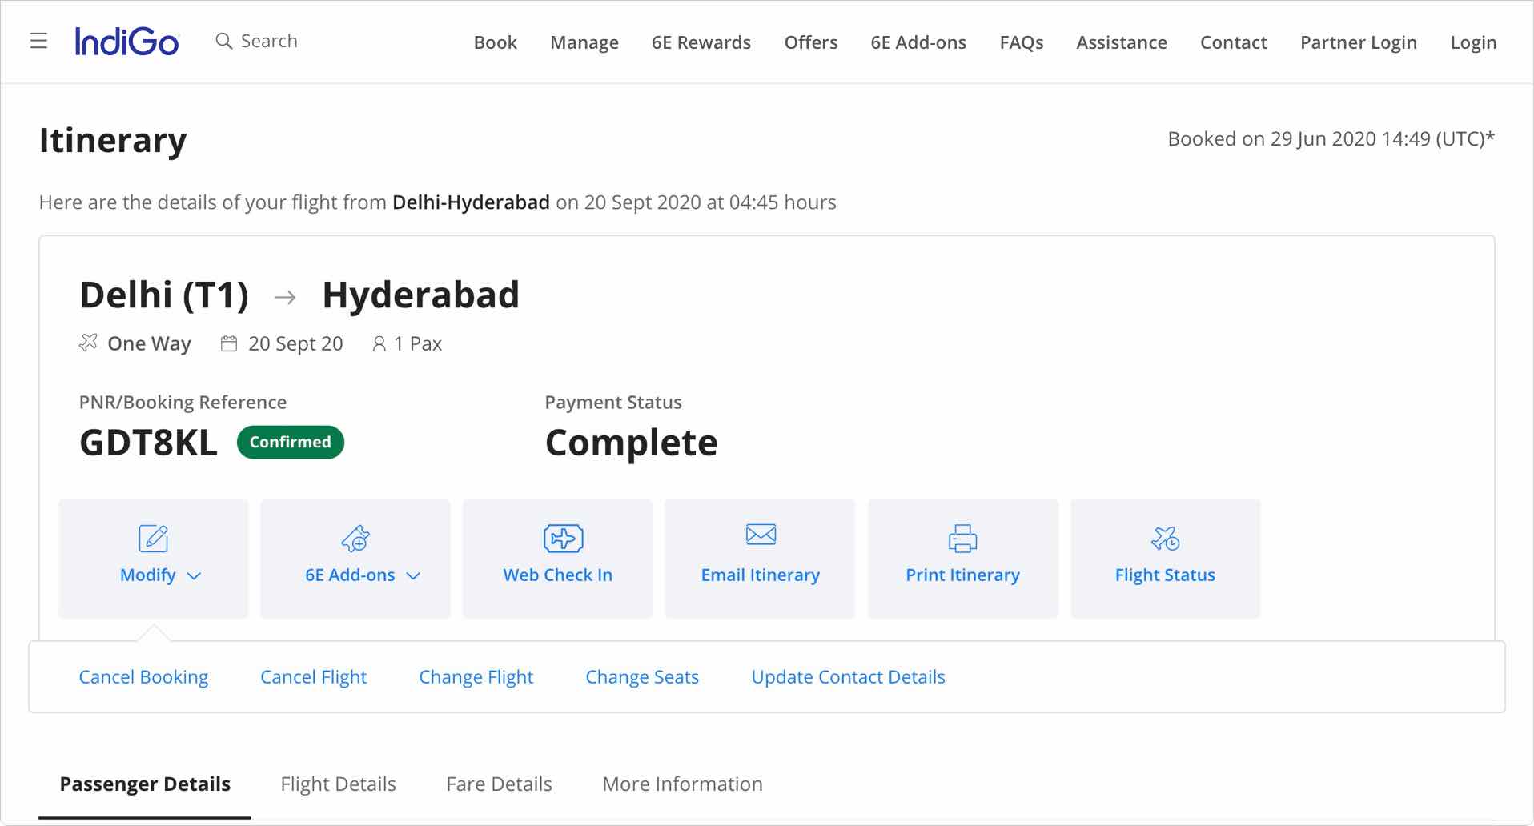Viewport: 1534px width, 826px height.
Task: Click the Print Itinerary printer icon
Action: pyautogui.click(x=962, y=539)
